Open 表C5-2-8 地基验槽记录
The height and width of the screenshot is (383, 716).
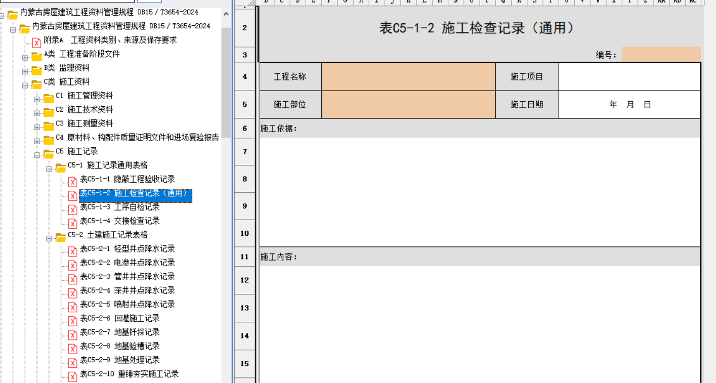[120, 346]
